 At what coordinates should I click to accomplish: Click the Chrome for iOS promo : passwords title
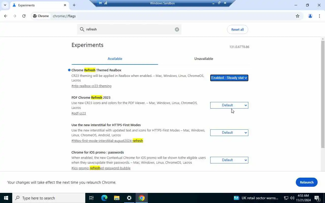pyautogui.click(x=97, y=152)
